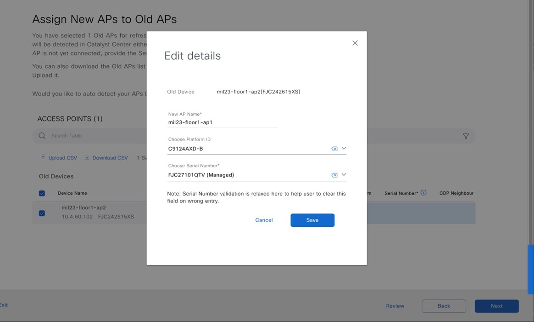Open the table filter icon

tap(466, 136)
